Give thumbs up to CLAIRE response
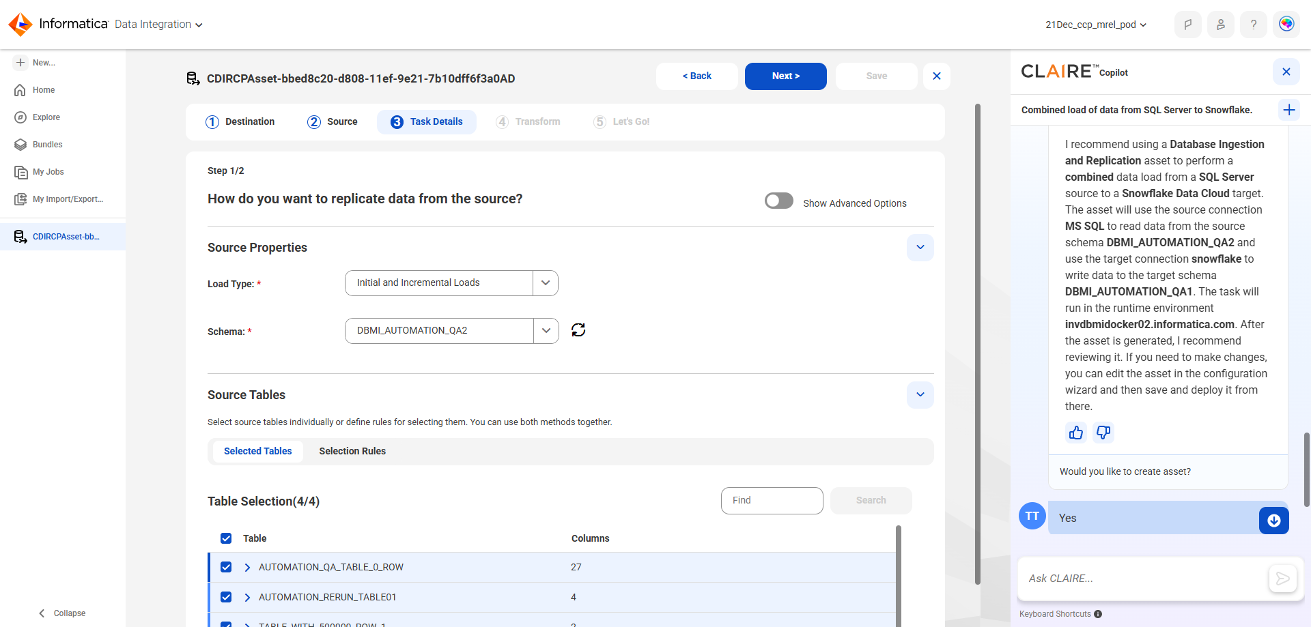 pos(1076,433)
